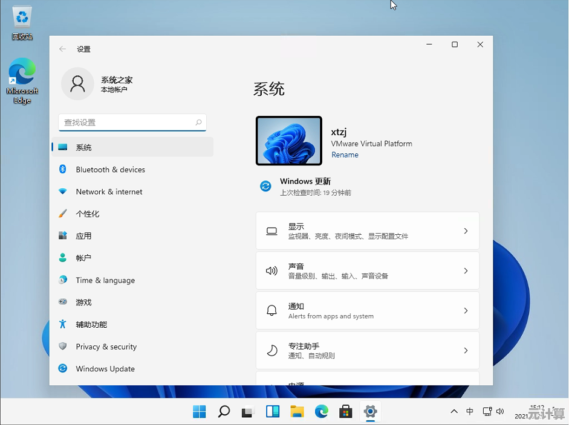Click the 查找设置 search box

(x=132, y=122)
